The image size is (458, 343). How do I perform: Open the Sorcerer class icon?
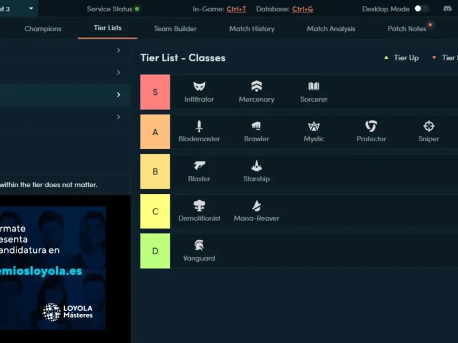pyautogui.click(x=314, y=86)
